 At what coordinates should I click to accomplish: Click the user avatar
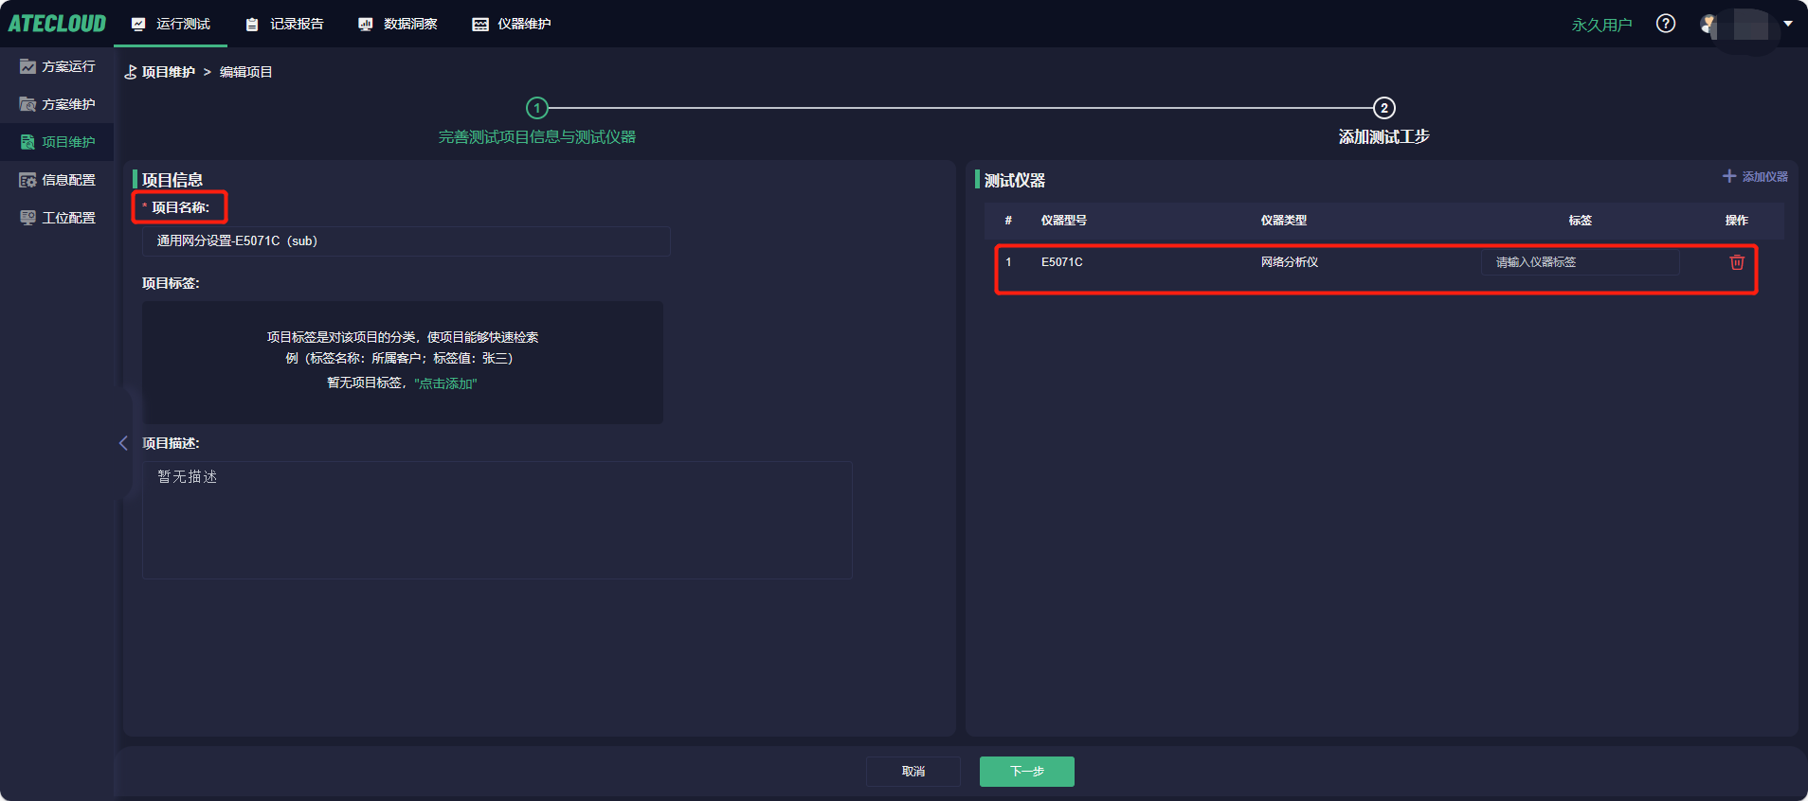pyautogui.click(x=1709, y=25)
